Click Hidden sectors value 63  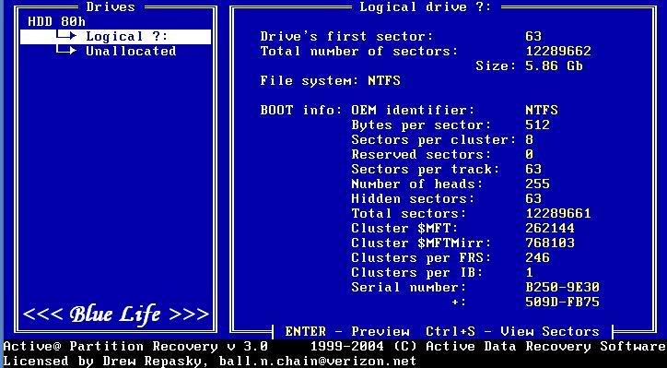coord(533,198)
